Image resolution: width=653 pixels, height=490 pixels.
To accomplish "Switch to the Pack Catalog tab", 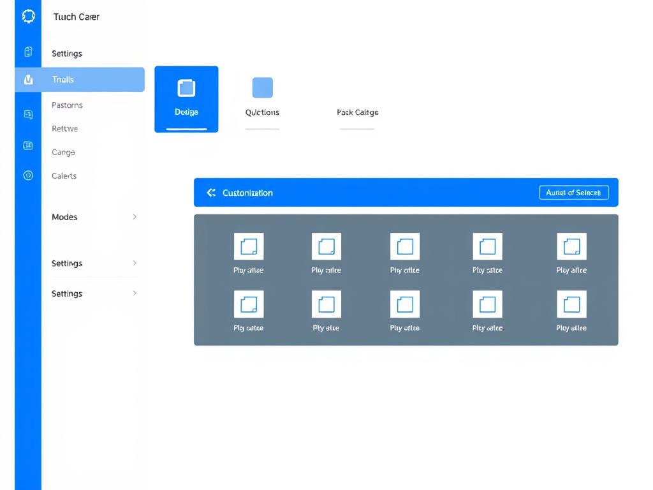I will tap(358, 112).
